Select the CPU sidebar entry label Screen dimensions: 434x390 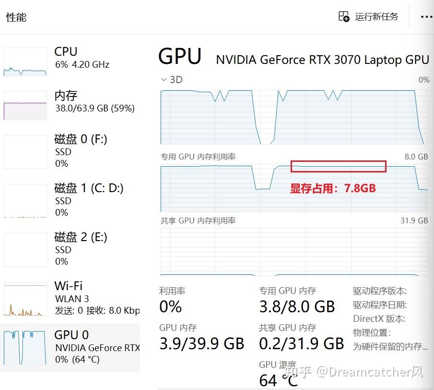pos(66,52)
